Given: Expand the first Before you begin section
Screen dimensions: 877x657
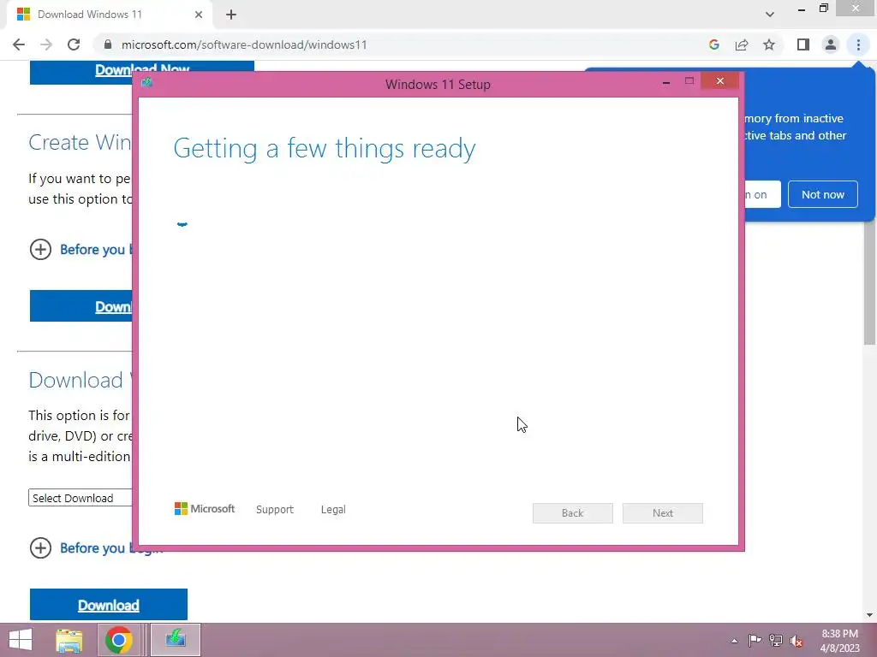Looking at the screenshot, I should (x=81, y=249).
